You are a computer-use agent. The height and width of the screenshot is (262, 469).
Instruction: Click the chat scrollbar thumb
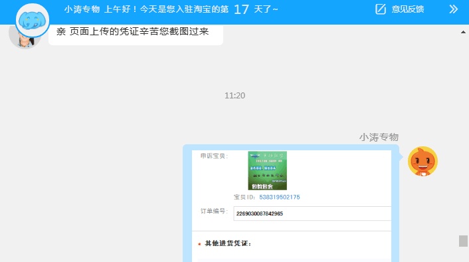463,241
